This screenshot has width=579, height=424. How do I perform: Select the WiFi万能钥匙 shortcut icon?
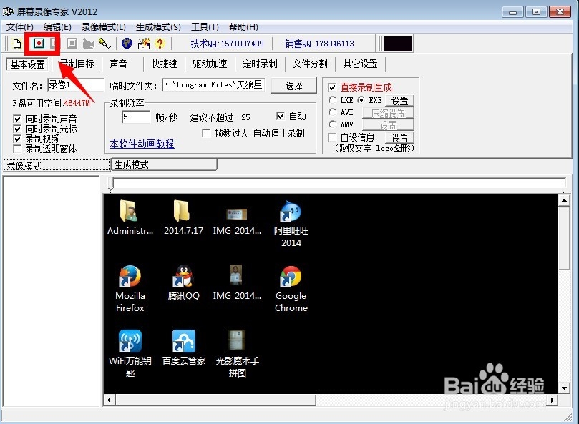130,341
